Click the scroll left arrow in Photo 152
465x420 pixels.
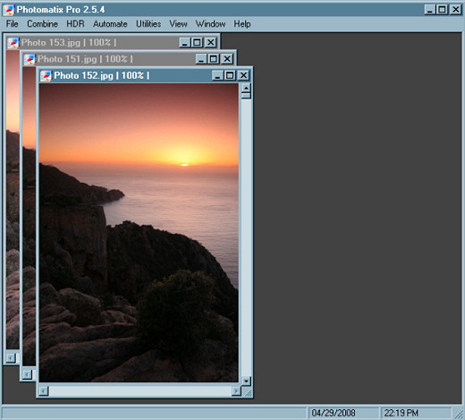tap(44, 391)
